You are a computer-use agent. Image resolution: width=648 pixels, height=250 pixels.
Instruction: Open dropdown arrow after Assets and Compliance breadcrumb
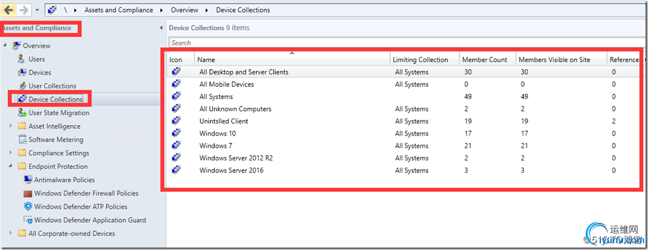[x=162, y=10]
